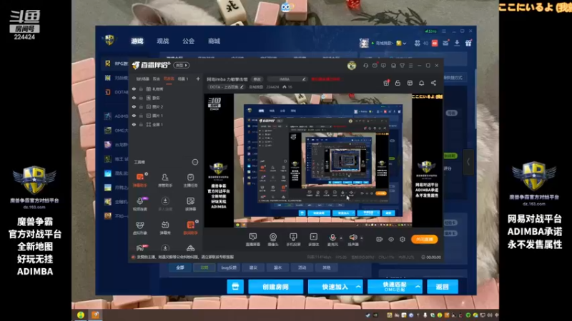Click the ADIMBA entry in the platform sidebar

click(116, 116)
